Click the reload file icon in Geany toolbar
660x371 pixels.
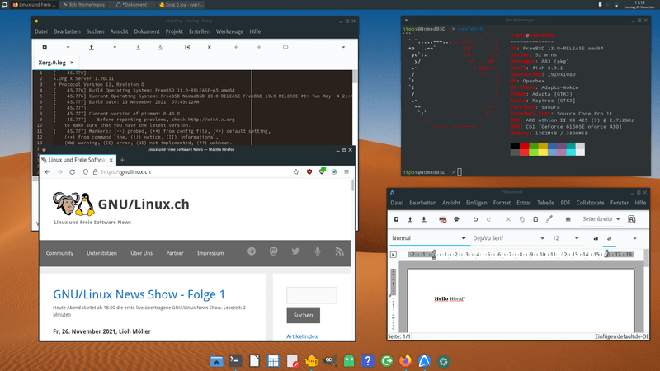(187, 47)
